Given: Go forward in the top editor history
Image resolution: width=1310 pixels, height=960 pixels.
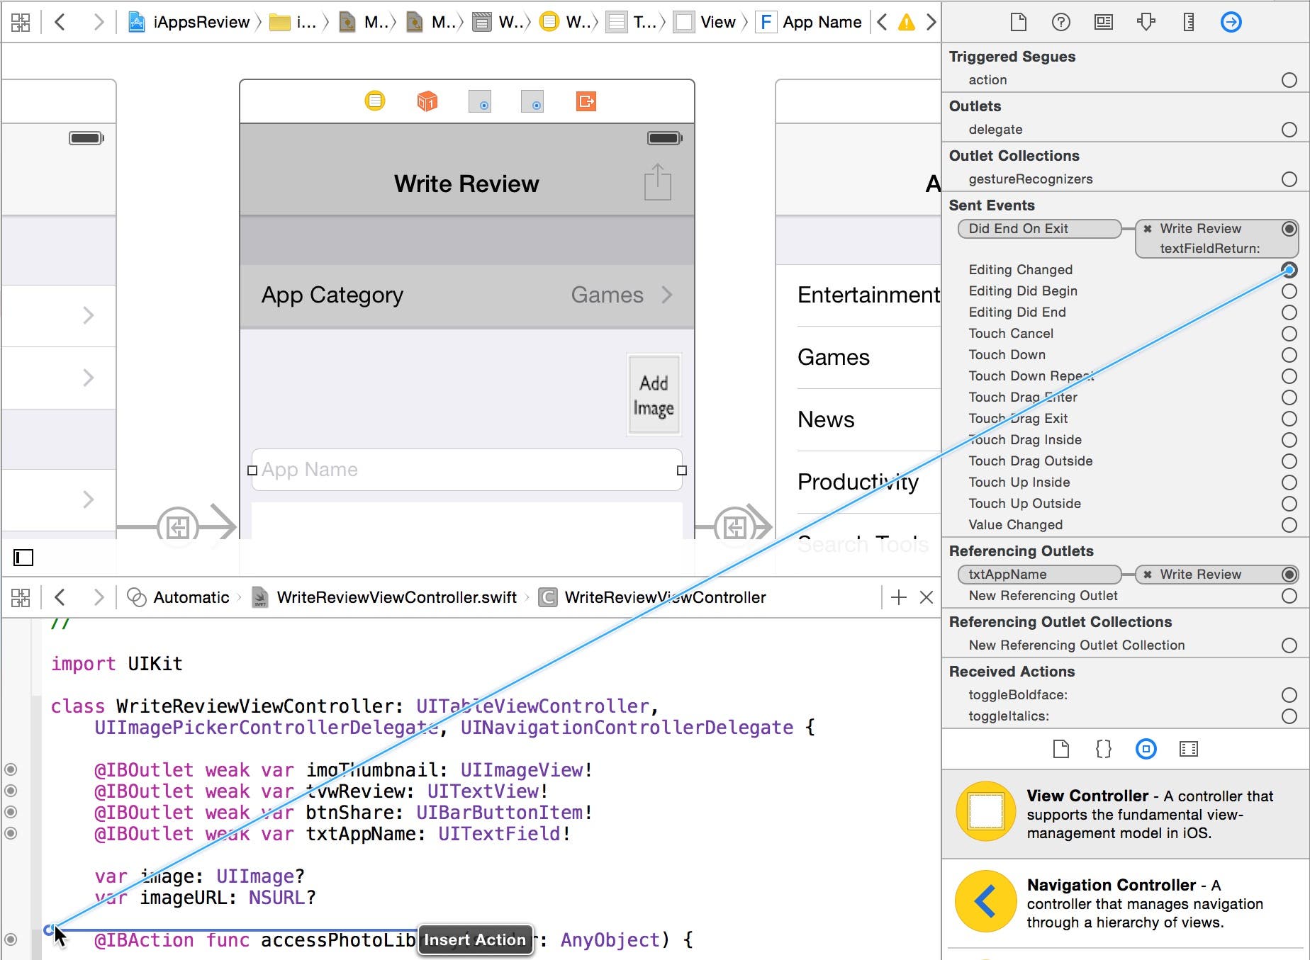Looking at the screenshot, I should coord(99,22).
